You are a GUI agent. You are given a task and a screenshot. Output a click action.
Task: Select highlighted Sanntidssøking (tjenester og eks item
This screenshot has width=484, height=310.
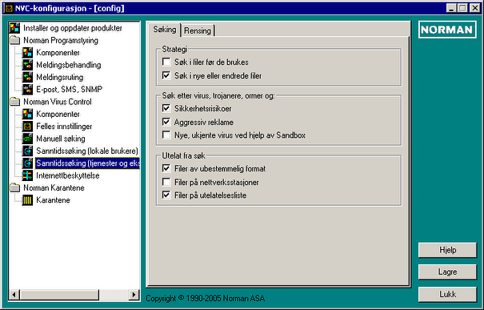point(88,163)
